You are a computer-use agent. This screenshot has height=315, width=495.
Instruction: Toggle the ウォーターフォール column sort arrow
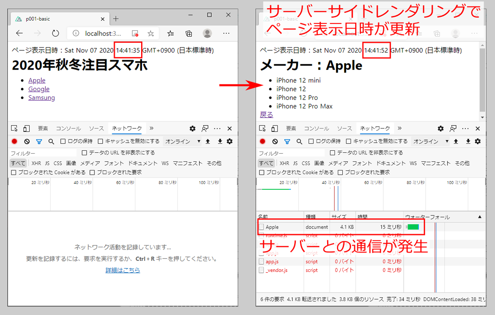(479, 217)
